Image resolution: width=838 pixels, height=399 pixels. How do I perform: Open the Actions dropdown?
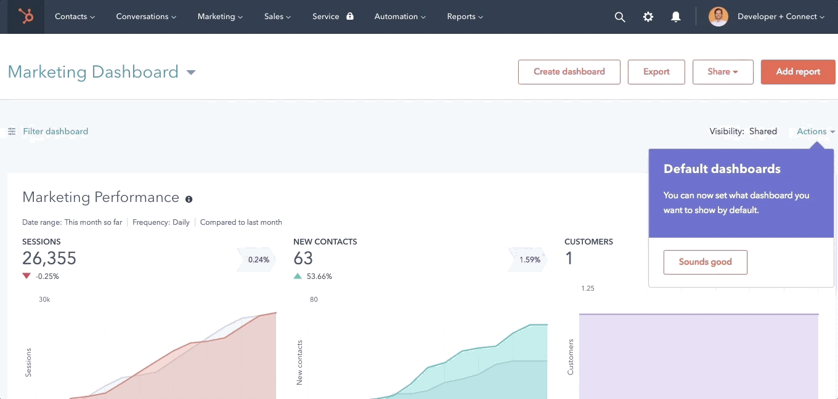(x=815, y=131)
